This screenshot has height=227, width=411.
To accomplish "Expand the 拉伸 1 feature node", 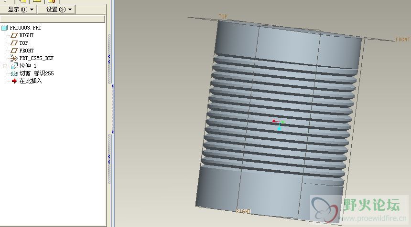I will pos(5,66).
